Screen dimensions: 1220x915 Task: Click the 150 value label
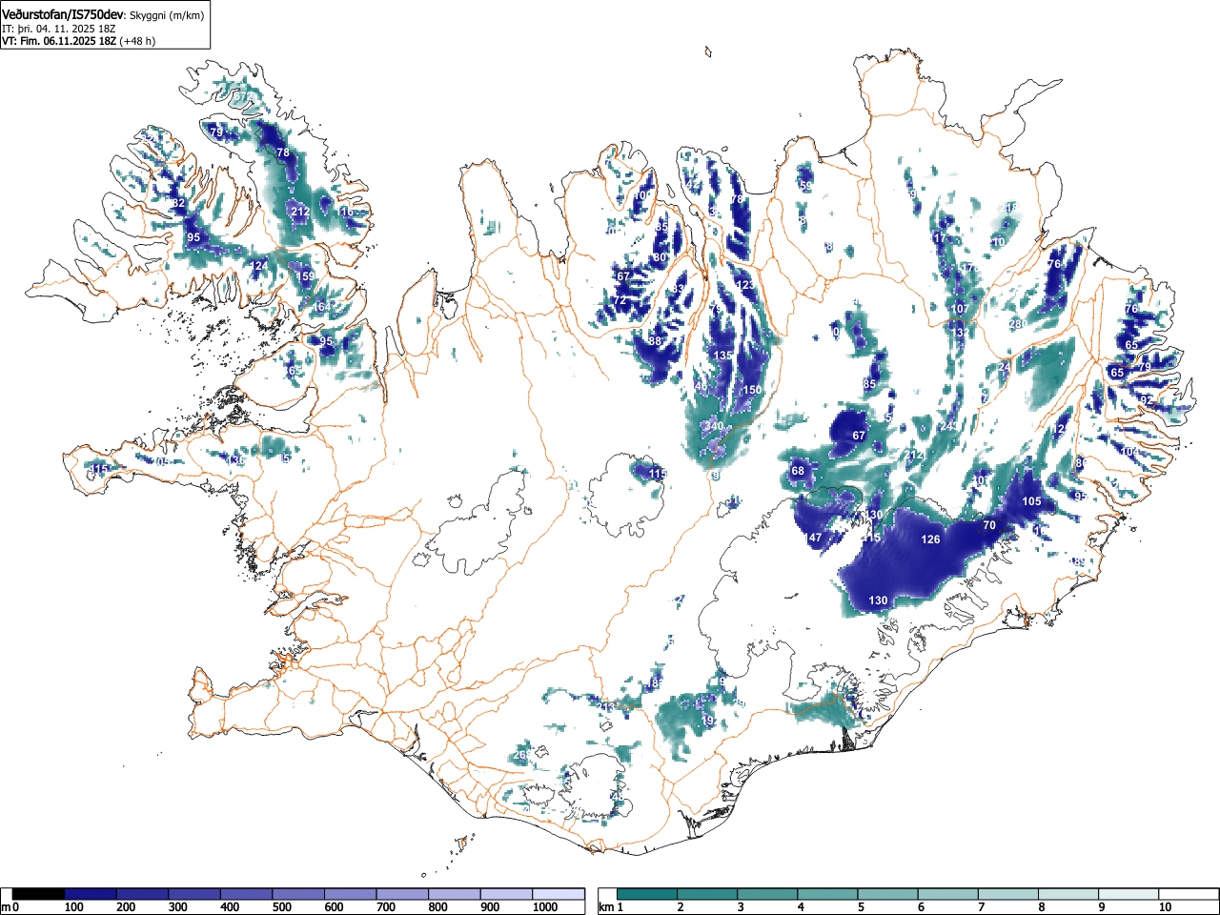tap(752, 391)
